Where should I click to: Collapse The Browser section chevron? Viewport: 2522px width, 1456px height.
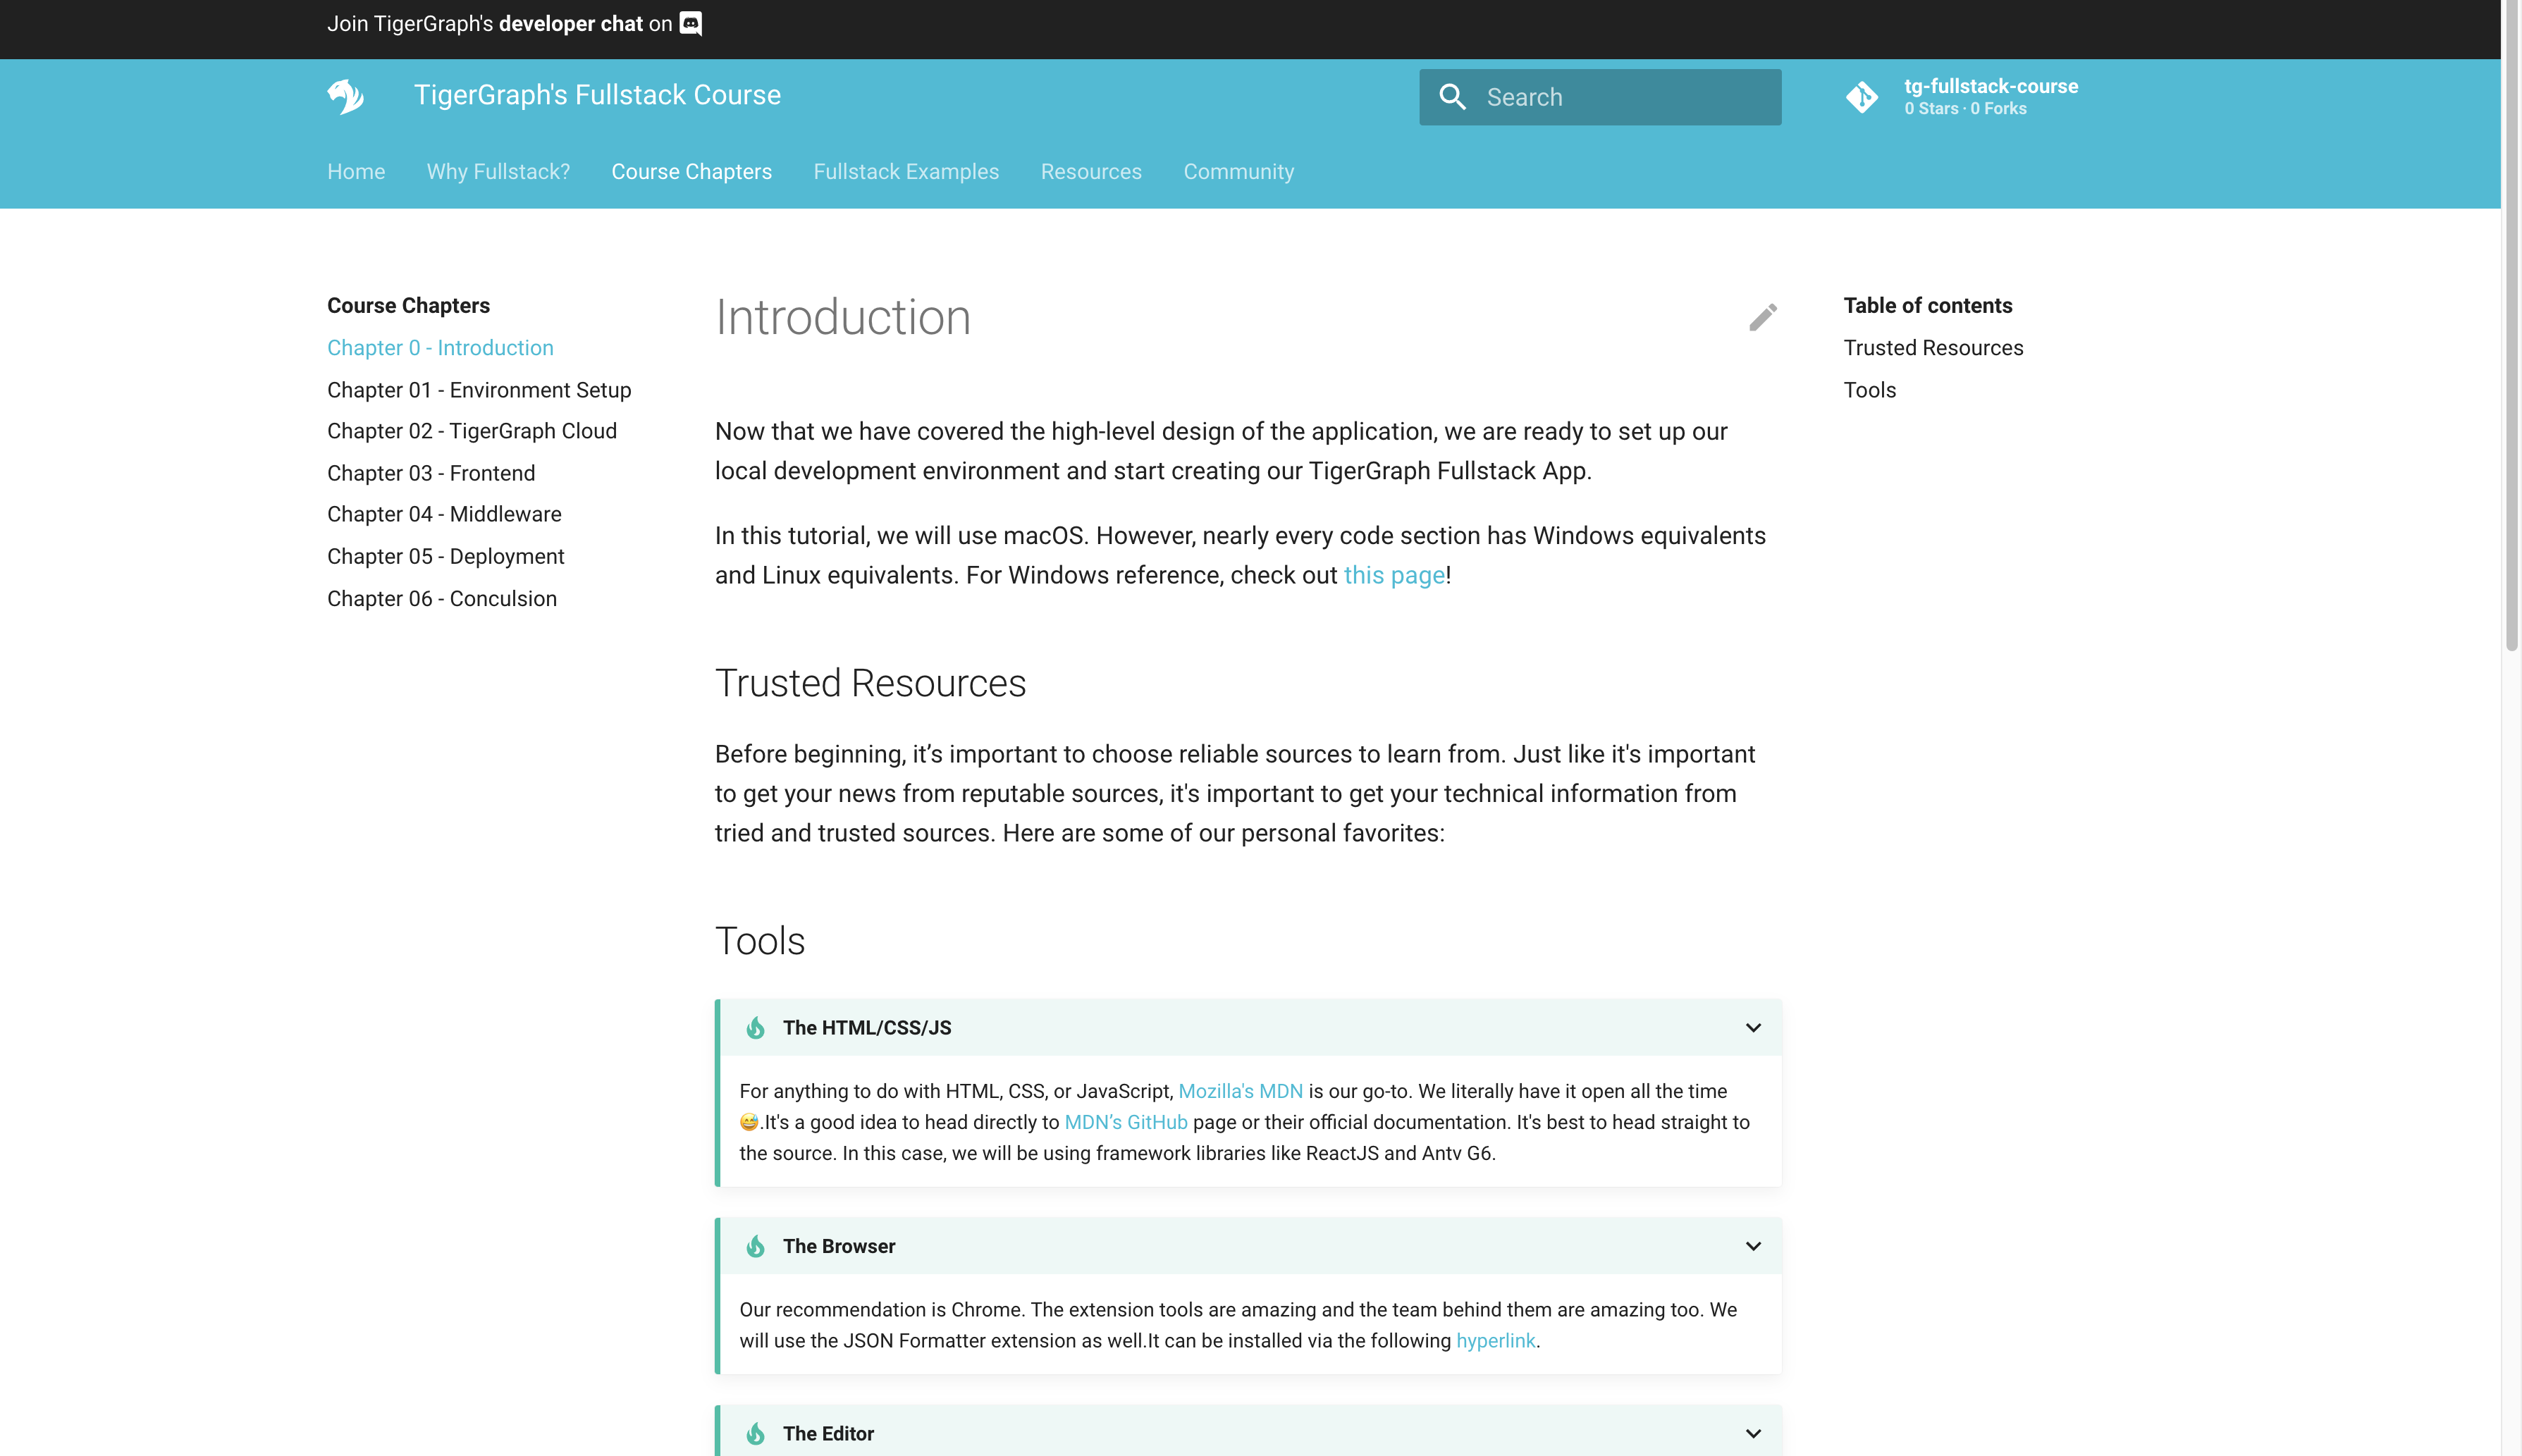point(1753,1246)
